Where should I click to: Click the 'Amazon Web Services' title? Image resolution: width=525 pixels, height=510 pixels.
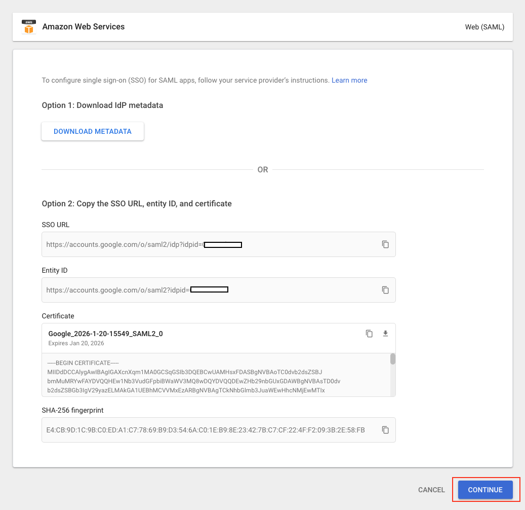84,27
